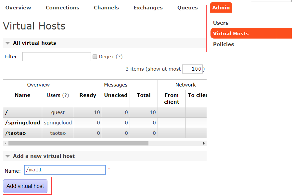Open Users in the Admin menu
The image size is (293, 196).
coord(221,23)
